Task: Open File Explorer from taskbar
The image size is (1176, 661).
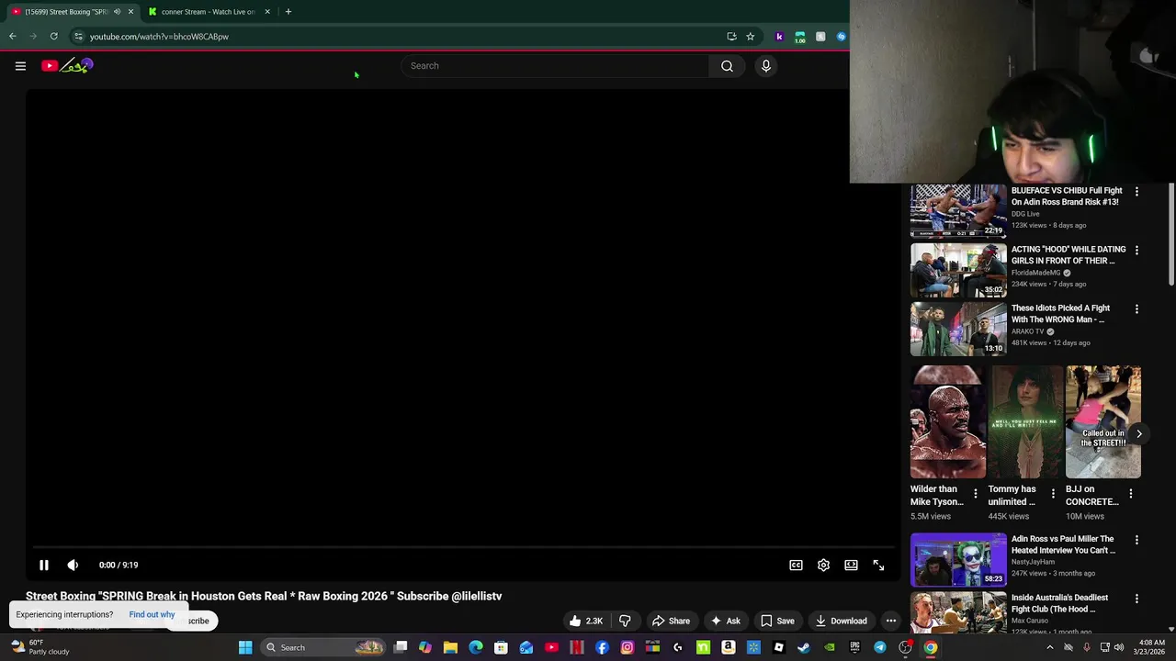Action: (450, 647)
